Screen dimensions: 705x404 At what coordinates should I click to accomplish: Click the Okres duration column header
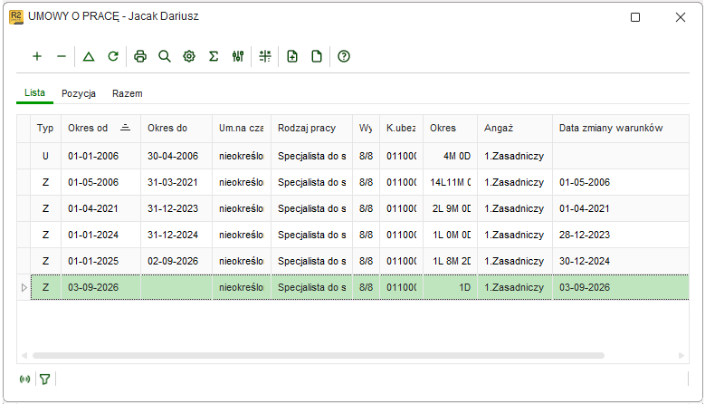[450, 129]
